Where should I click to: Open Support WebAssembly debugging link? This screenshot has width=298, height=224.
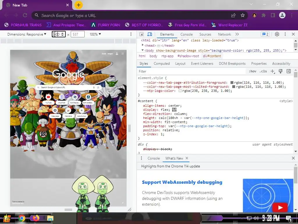click(182, 182)
